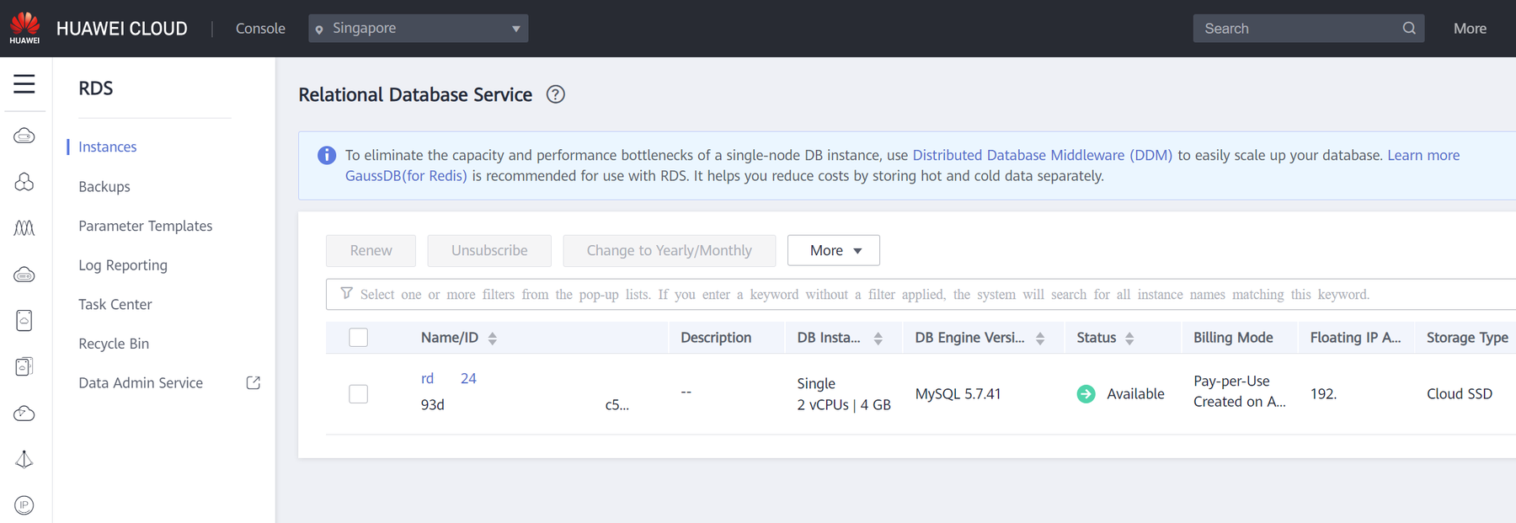The image size is (1516, 523).
Task: Click the MySQL 5.7.41 engine version cell
Action: 958,393
